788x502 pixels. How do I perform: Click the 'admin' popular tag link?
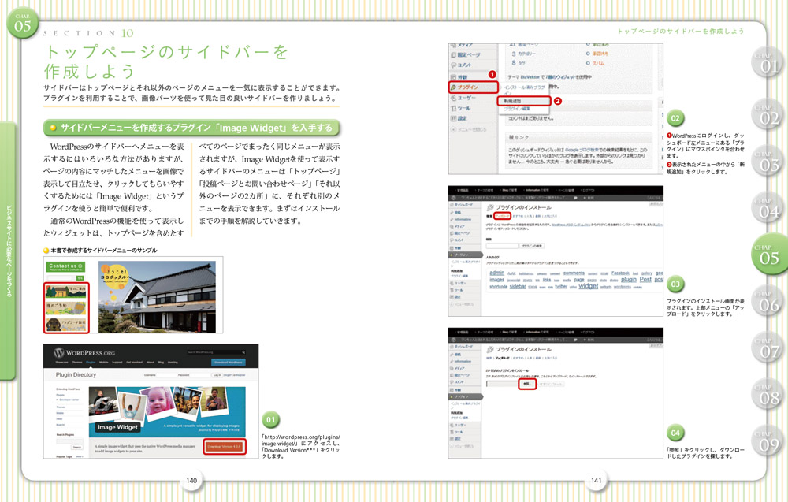click(496, 273)
